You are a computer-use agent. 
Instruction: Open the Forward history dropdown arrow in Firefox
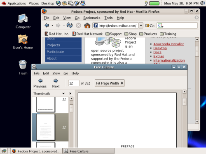64,25
